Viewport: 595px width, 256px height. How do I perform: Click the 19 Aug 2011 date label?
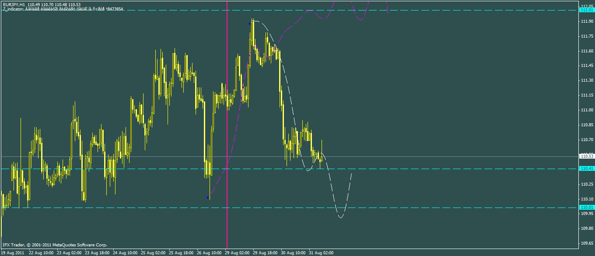[x=12, y=253]
